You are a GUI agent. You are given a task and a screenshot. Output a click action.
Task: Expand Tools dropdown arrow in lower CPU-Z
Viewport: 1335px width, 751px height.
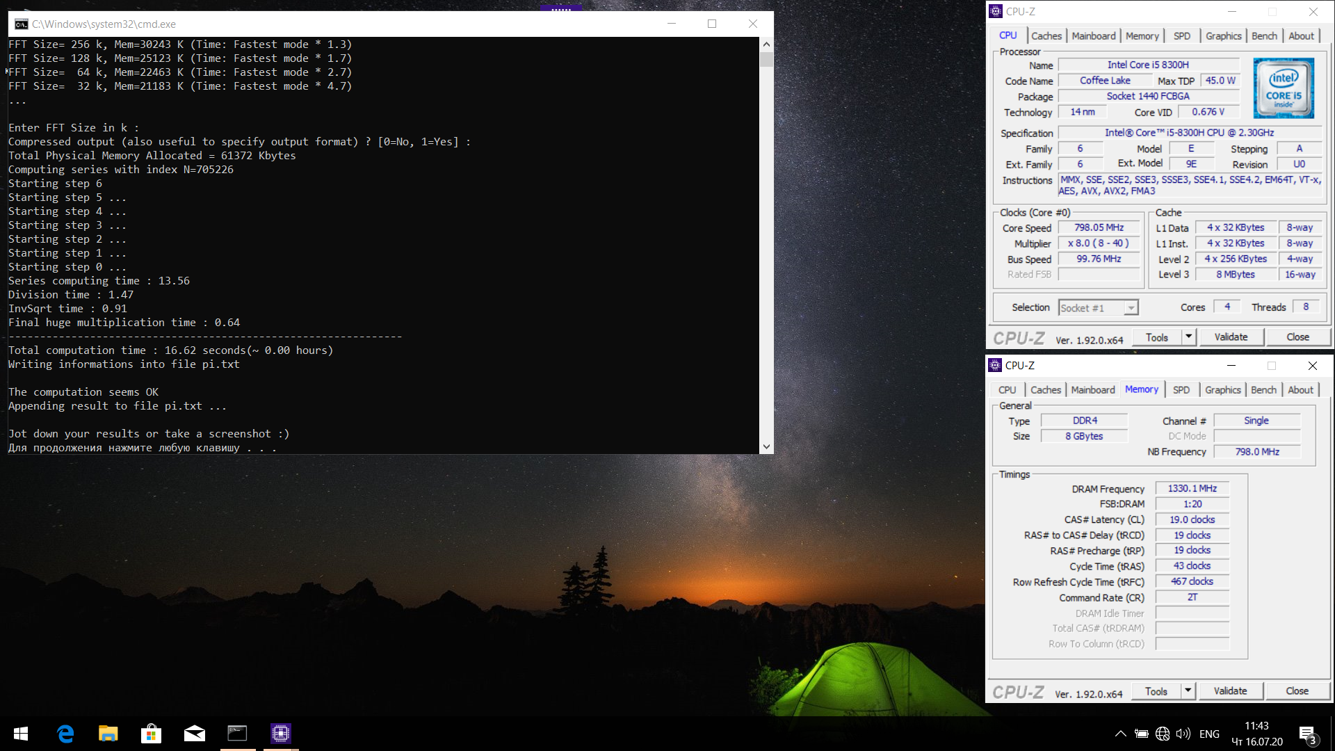pyautogui.click(x=1188, y=691)
